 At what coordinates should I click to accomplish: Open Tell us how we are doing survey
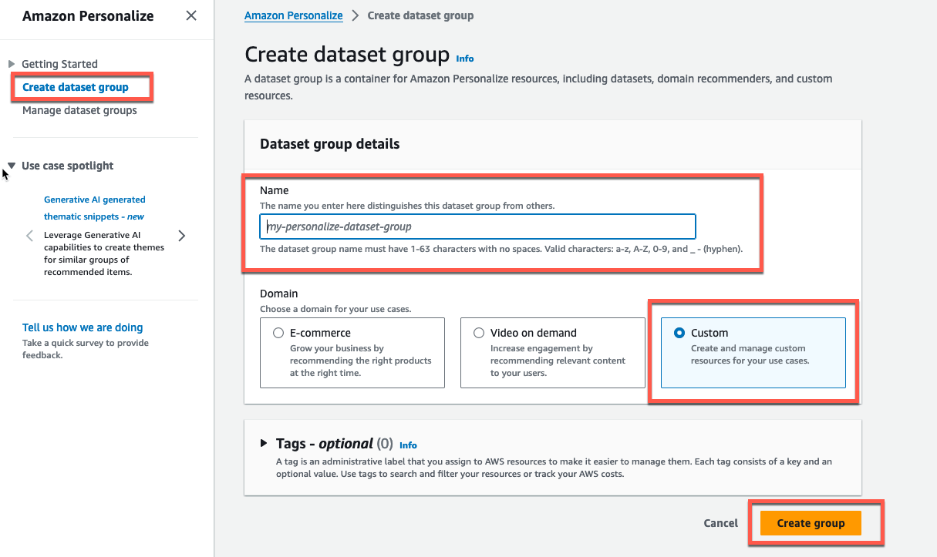[x=83, y=327]
